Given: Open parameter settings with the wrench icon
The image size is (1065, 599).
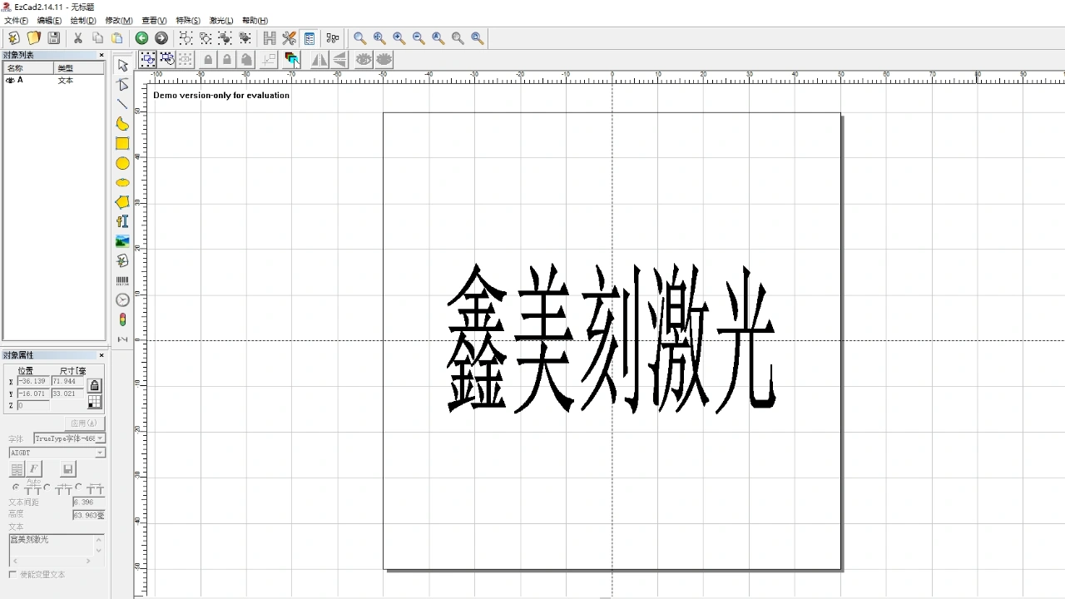Looking at the screenshot, I should (x=290, y=38).
